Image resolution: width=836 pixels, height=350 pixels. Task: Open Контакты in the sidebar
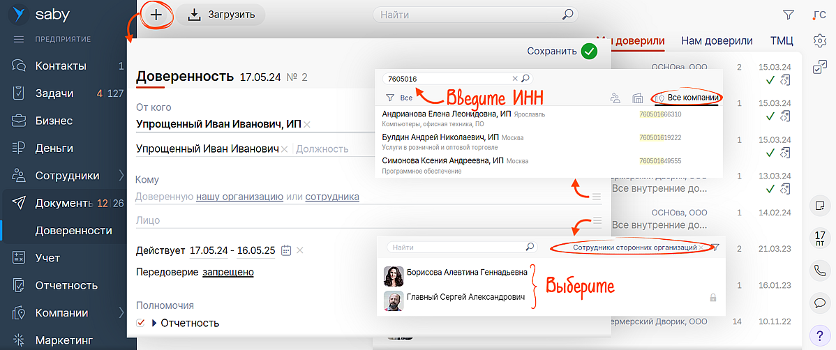(x=61, y=66)
